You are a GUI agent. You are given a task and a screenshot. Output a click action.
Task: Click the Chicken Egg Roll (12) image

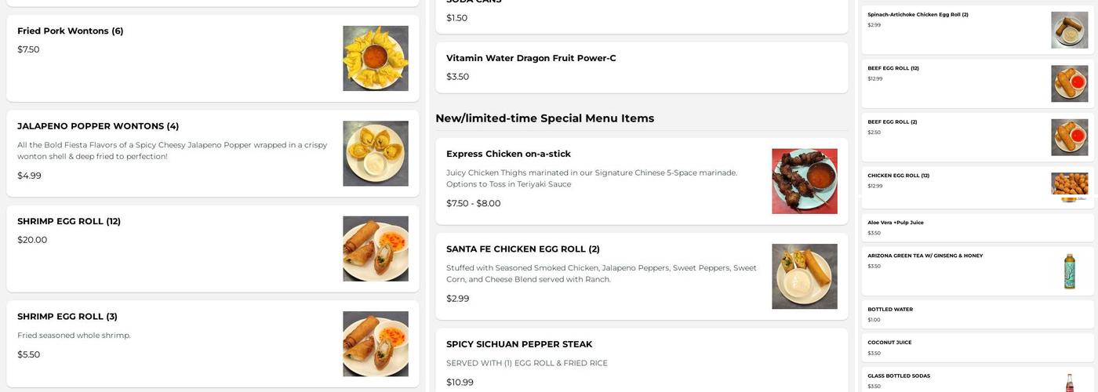(x=1069, y=187)
